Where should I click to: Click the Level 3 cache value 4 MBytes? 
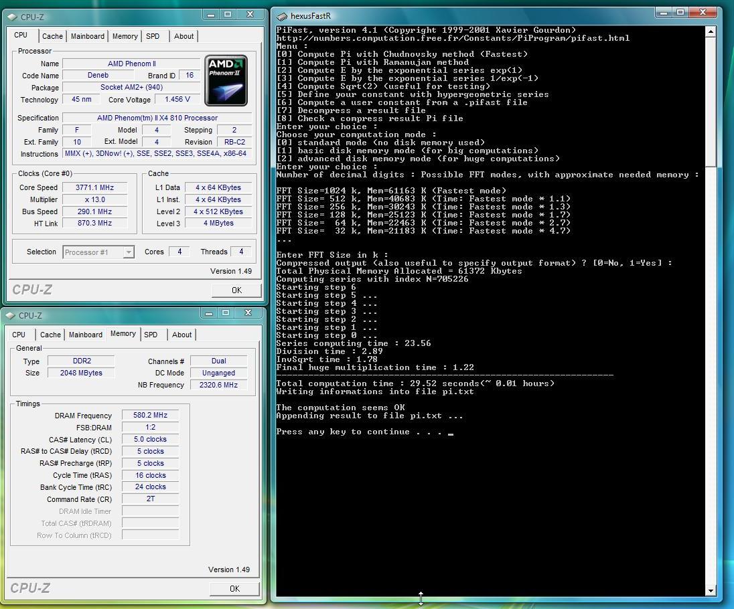pyautogui.click(x=218, y=224)
